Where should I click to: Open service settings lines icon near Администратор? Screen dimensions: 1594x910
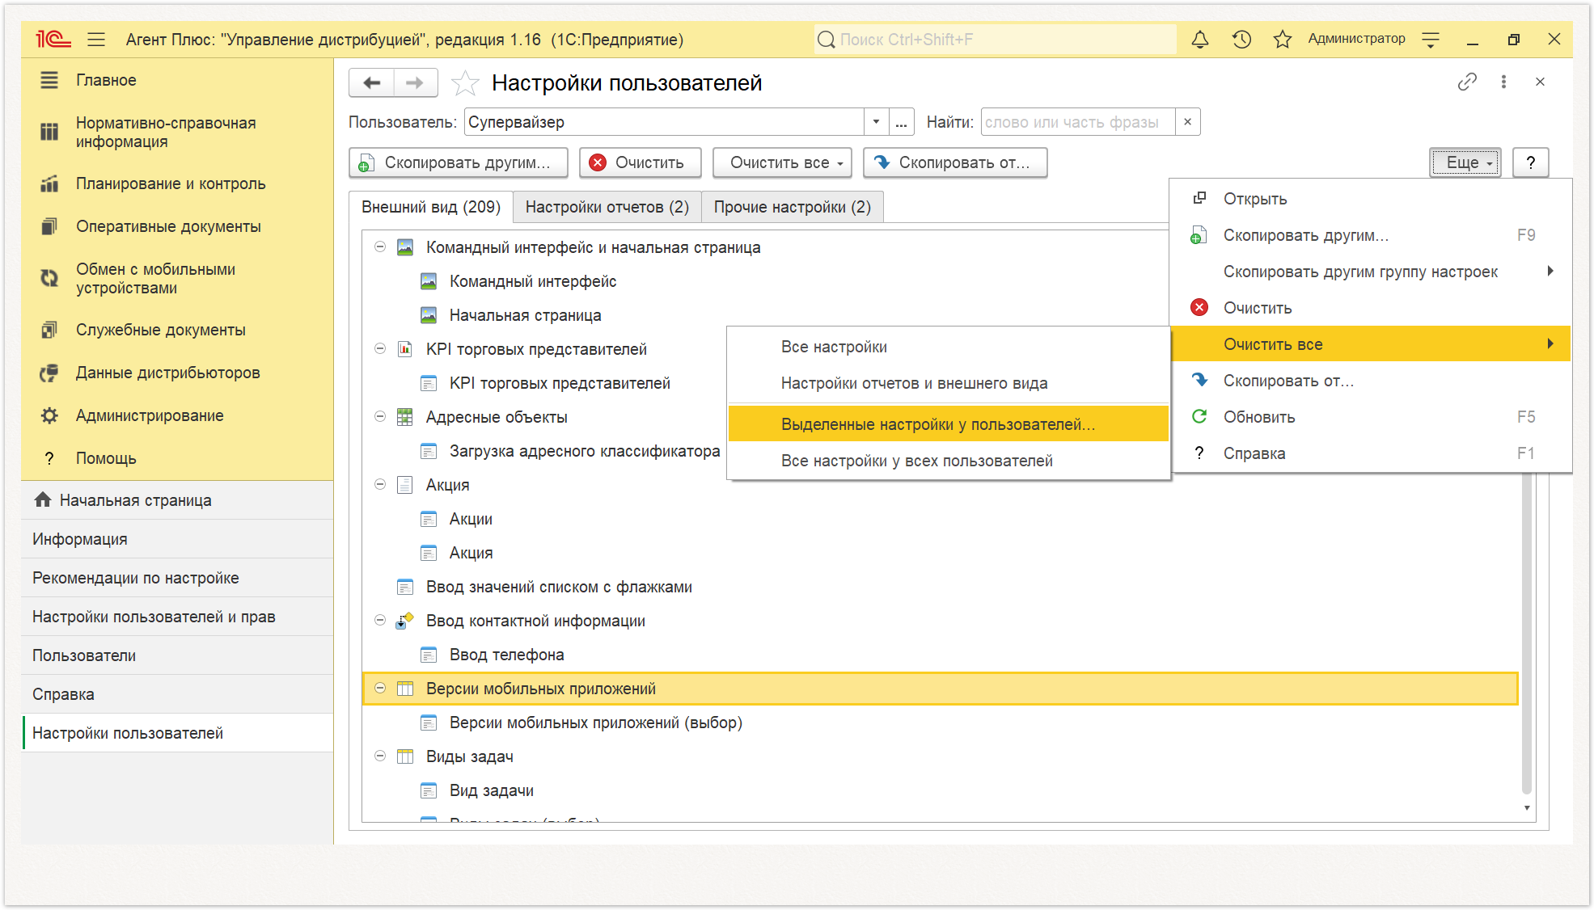[x=1431, y=40]
